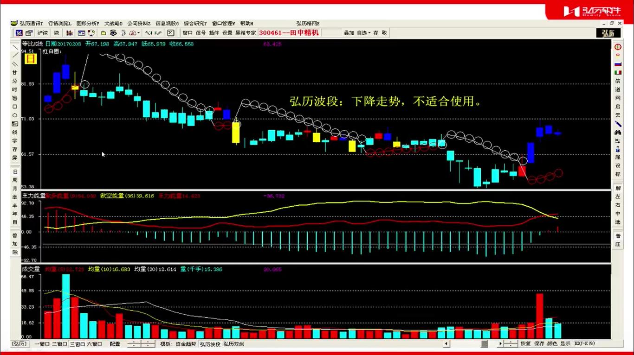Click the bar chart toolbar icon
The width and height of the screenshot is (634, 355).
pyautogui.click(x=69, y=33)
